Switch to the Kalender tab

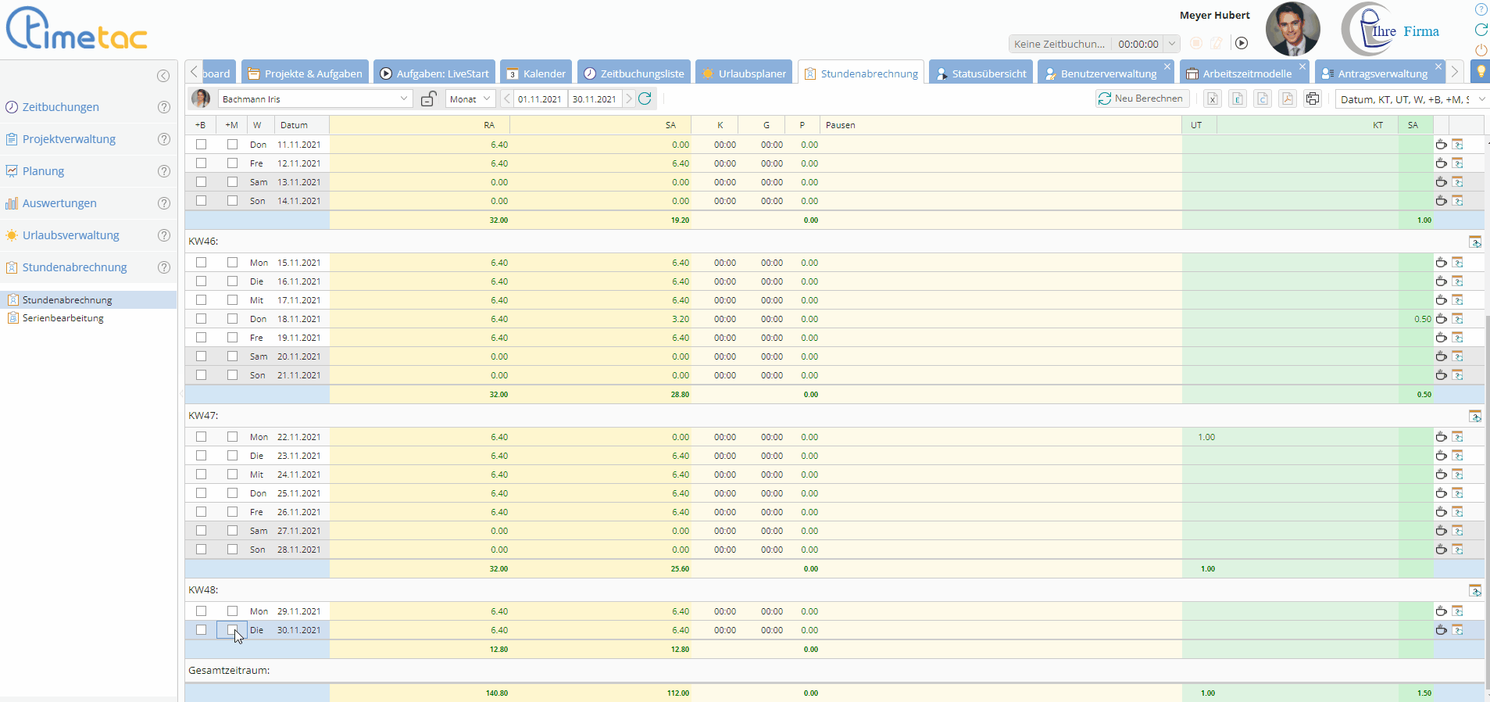(x=536, y=73)
